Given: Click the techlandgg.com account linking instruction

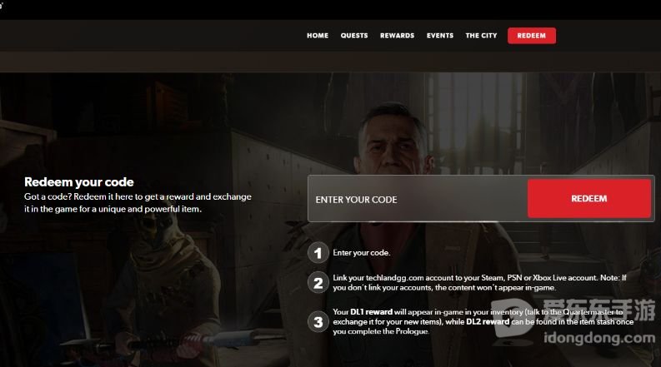Looking at the screenshot, I should click(x=479, y=283).
